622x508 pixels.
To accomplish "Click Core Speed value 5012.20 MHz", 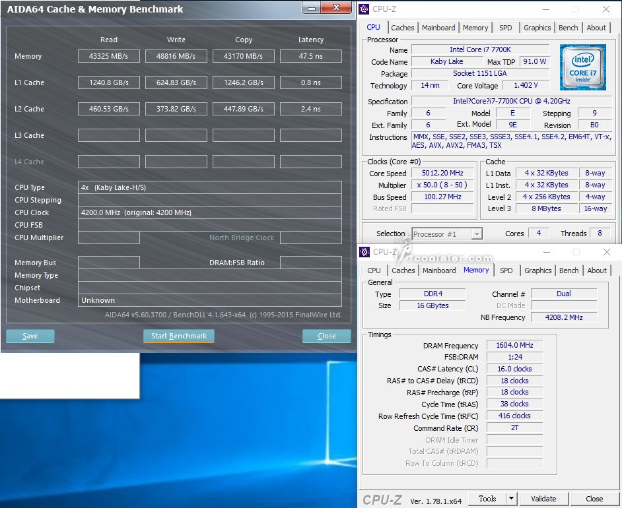I will click(442, 173).
